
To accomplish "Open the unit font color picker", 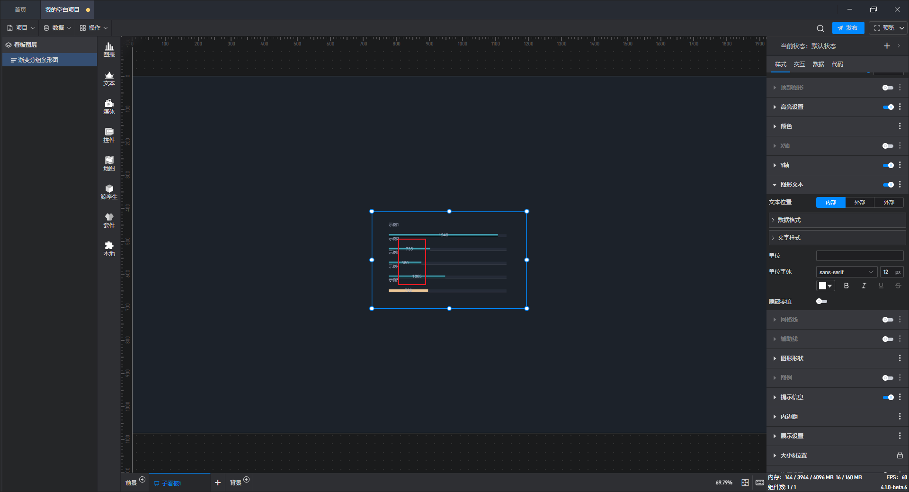I will pos(826,286).
